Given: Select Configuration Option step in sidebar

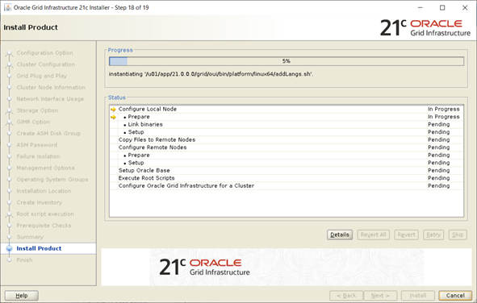Looking at the screenshot, I should [x=44, y=53].
